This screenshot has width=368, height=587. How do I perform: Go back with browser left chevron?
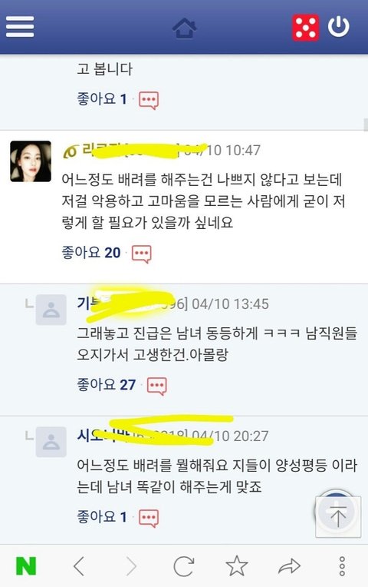pyautogui.click(x=79, y=565)
